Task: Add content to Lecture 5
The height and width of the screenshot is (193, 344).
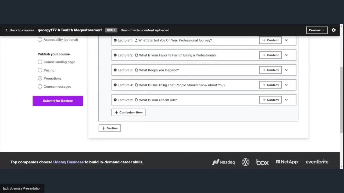Action: [270, 100]
